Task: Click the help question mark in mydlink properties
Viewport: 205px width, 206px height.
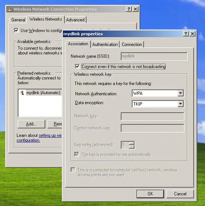Action: click(x=186, y=34)
